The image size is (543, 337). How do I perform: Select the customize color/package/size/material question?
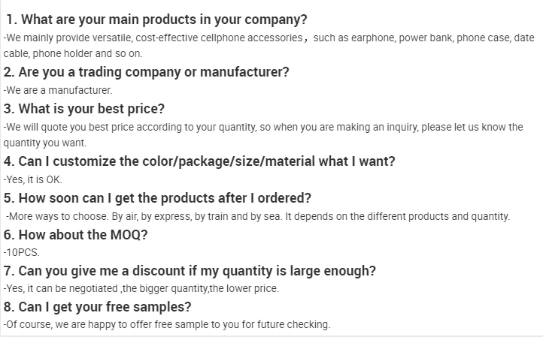pyautogui.click(x=199, y=161)
